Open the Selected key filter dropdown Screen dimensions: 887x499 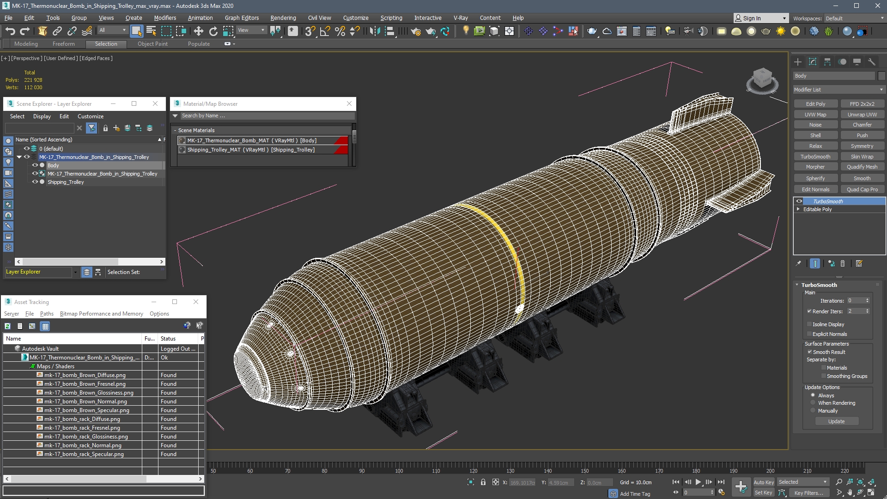click(x=803, y=482)
